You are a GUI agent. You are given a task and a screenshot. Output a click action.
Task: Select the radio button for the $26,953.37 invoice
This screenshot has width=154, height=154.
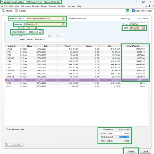[x=21, y=61]
